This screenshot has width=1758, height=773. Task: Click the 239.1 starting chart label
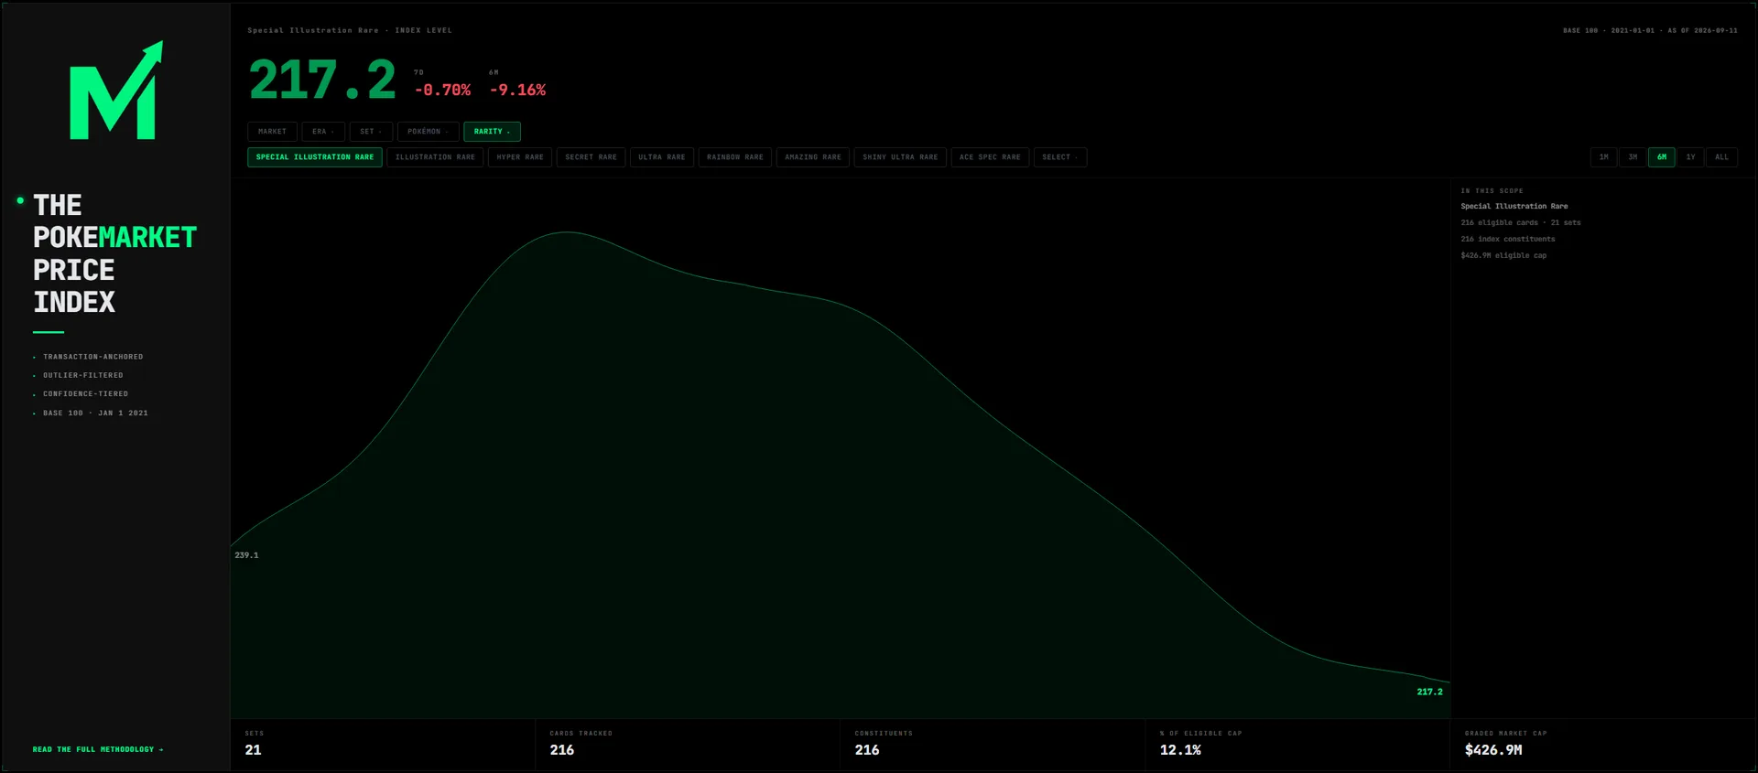(246, 555)
